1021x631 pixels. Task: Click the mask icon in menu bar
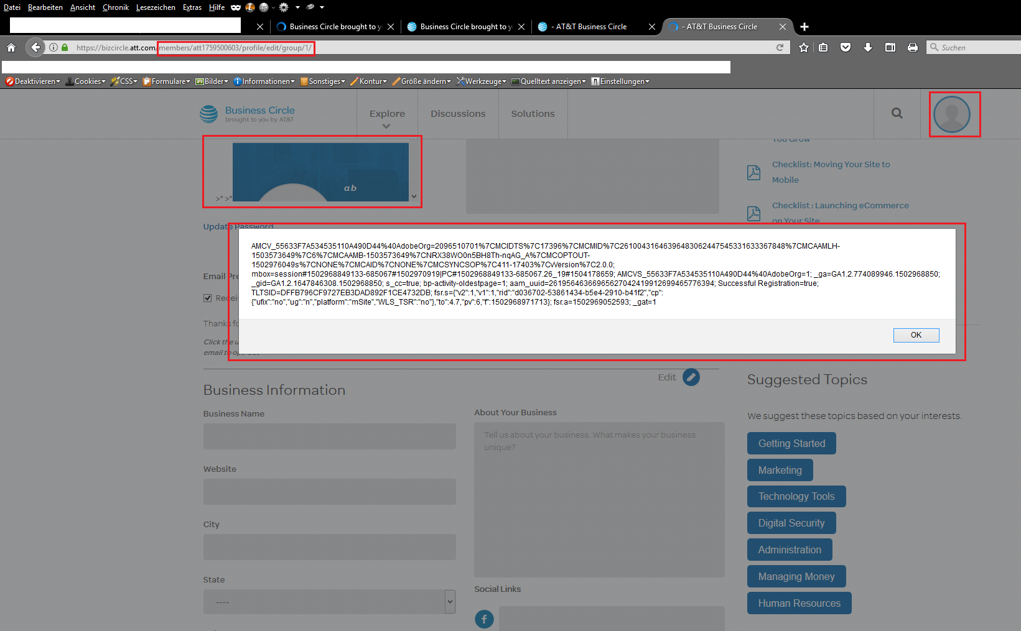click(x=236, y=7)
